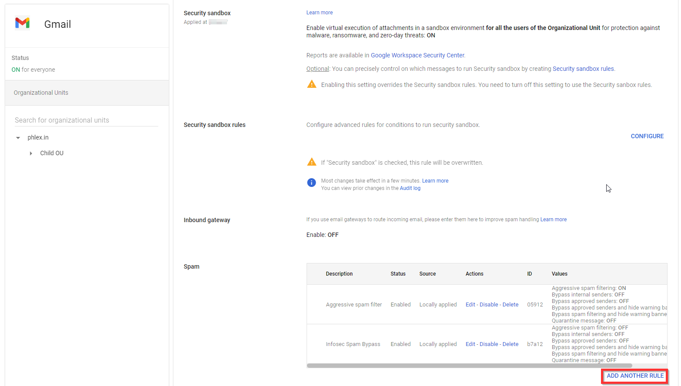Click the Security sandbox rules link
681x386 pixels.
(583, 69)
